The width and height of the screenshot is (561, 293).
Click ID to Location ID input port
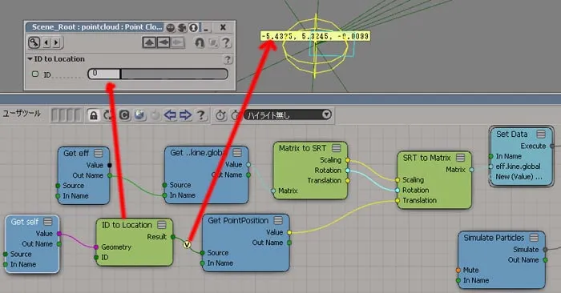[x=96, y=257]
